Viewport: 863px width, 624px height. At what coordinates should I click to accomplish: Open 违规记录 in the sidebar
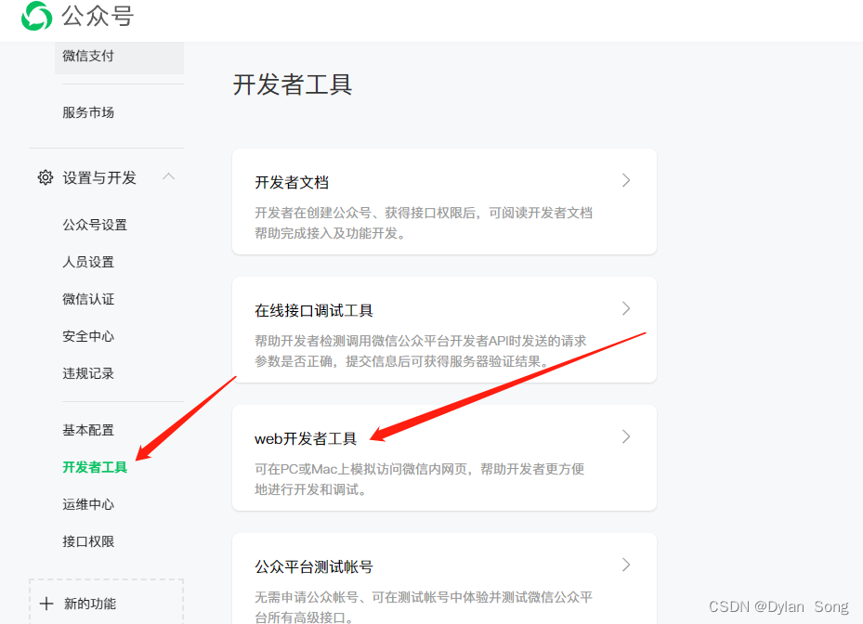(x=88, y=373)
